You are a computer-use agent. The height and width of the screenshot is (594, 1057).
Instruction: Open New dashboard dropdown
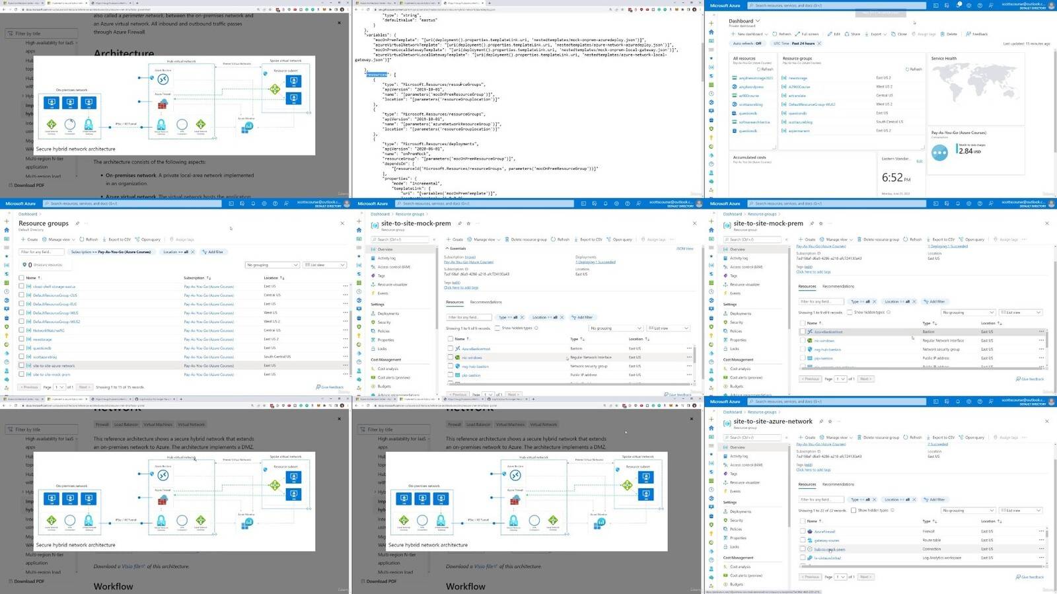pos(749,34)
